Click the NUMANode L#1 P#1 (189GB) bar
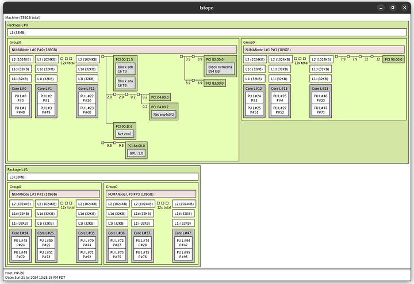 [324, 50]
